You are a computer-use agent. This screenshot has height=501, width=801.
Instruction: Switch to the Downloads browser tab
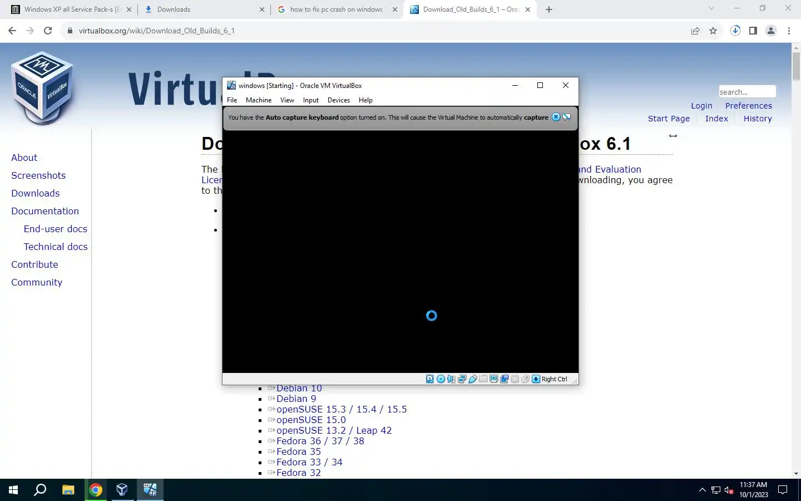[x=203, y=9]
